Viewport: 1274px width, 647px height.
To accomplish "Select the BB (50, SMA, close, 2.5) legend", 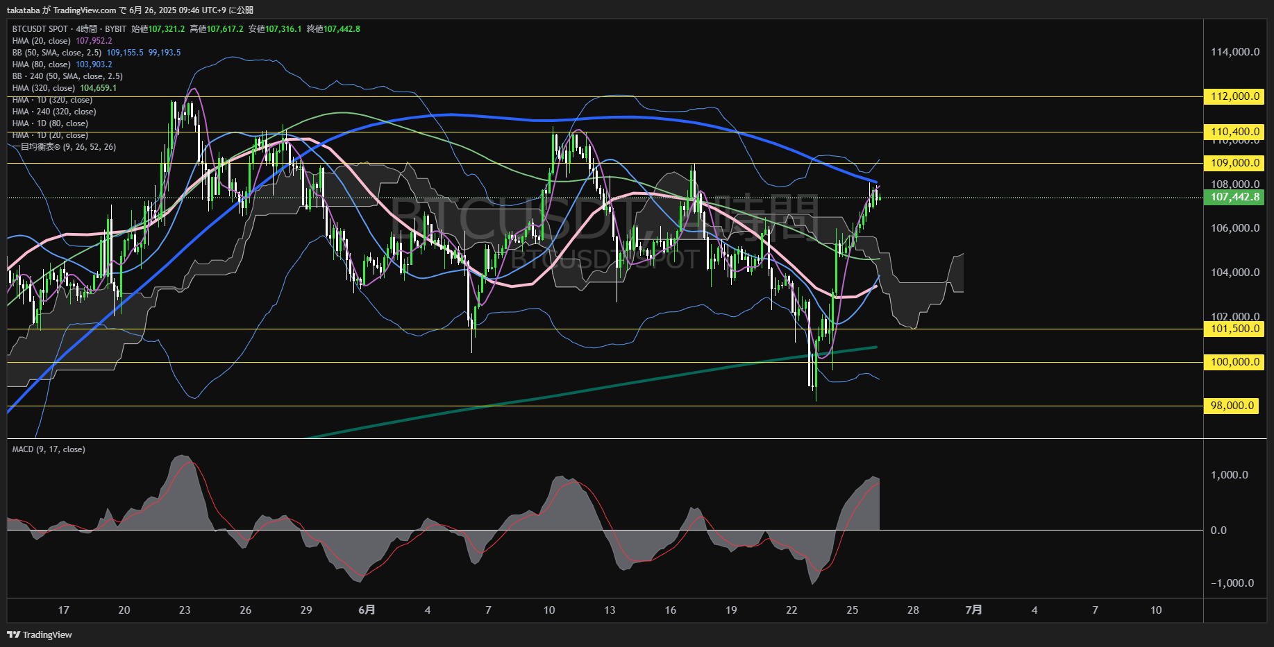I will click(57, 53).
